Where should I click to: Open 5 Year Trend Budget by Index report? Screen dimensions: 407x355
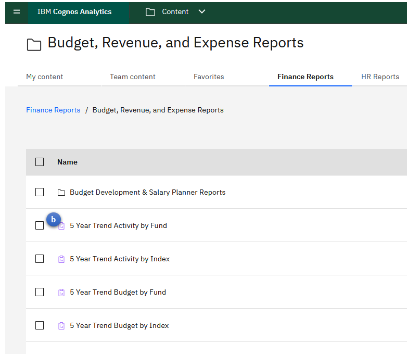[119, 325]
